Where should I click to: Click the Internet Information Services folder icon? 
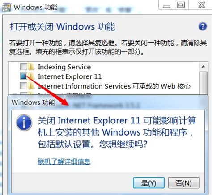[31, 86]
